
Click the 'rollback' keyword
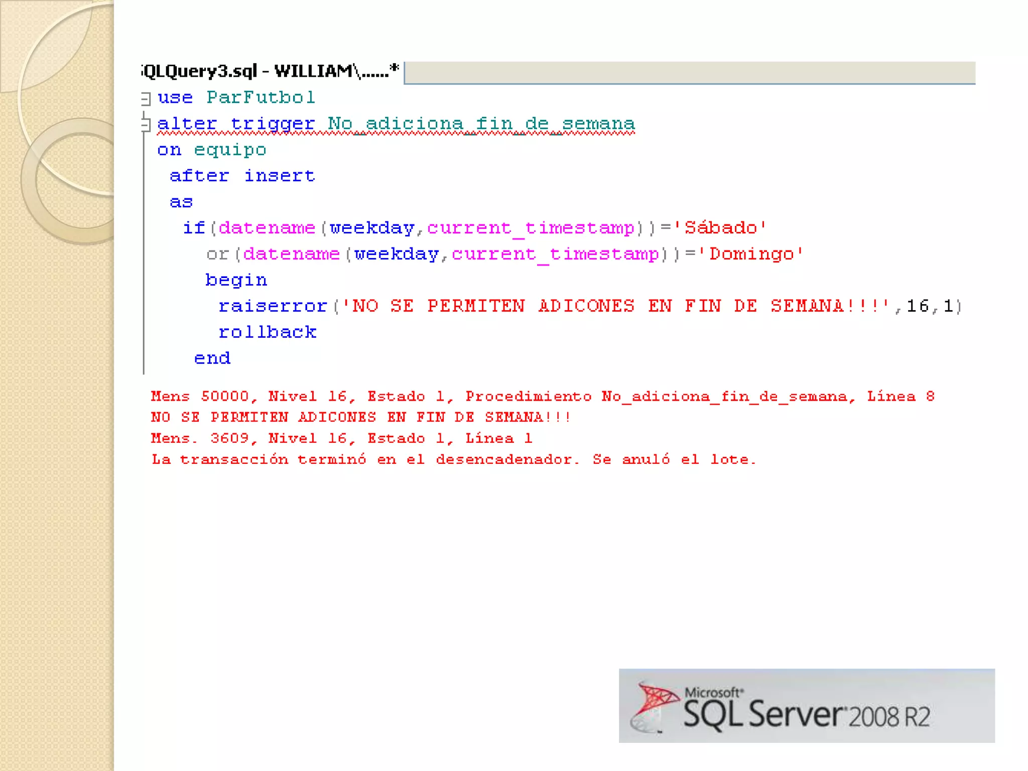point(268,332)
